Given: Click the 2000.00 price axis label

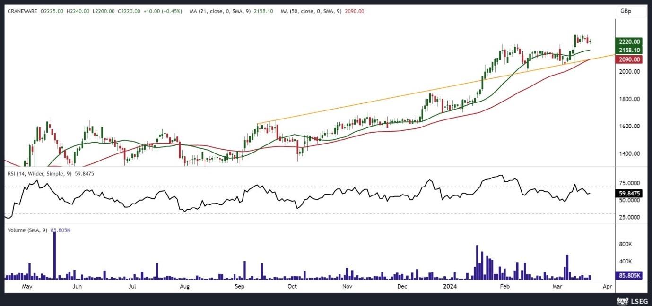Looking at the screenshot, I should [x=630, y=72].
